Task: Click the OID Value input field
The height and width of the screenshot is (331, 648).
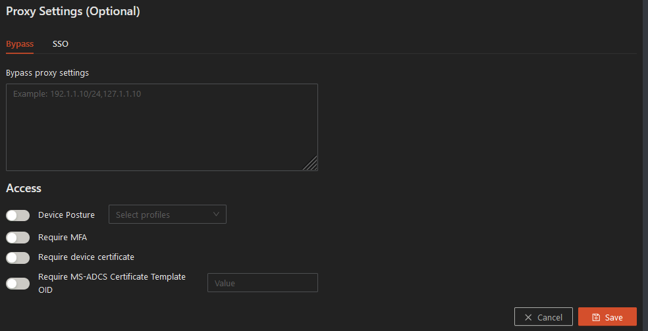Action: click(262, 283)
